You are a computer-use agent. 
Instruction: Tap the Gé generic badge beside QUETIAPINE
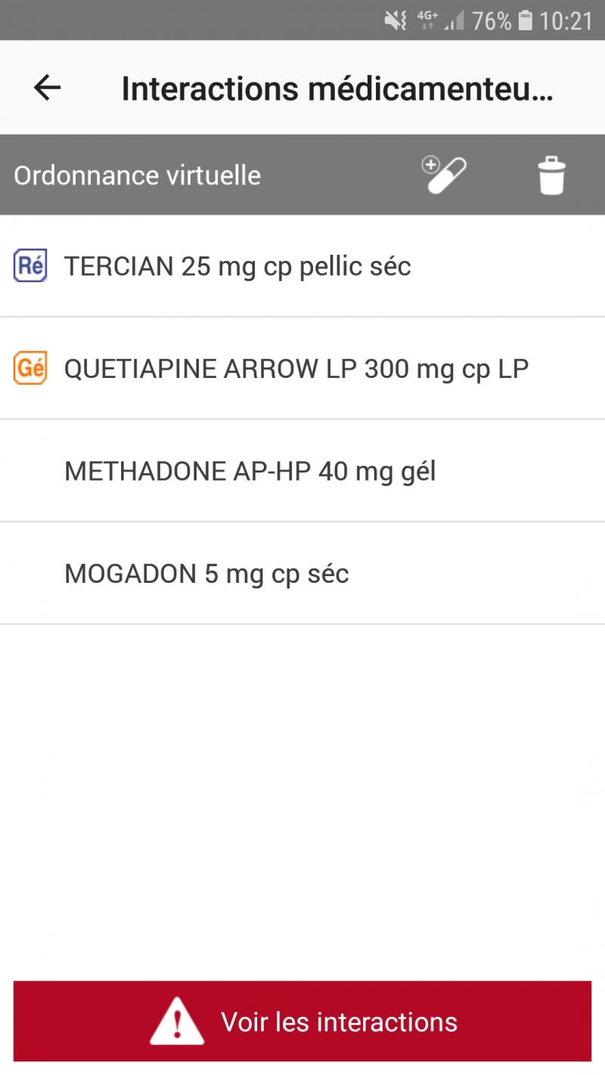(30, 369)
